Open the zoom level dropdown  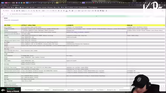click(x=24, y=11)
